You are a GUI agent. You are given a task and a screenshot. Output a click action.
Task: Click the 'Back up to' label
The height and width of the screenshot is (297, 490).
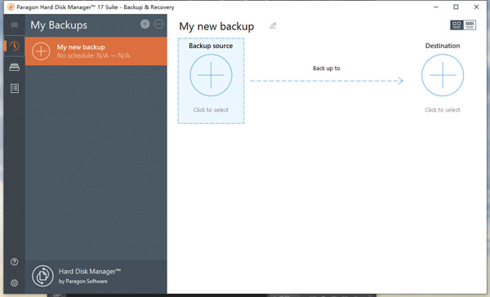point(327,69)
